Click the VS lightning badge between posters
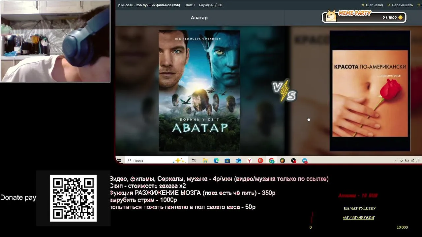Screen dimensions: 422x237 click(x=285, y=91)
